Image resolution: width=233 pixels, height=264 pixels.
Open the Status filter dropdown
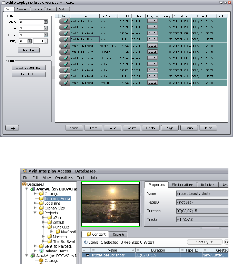(x=46, y=35)
